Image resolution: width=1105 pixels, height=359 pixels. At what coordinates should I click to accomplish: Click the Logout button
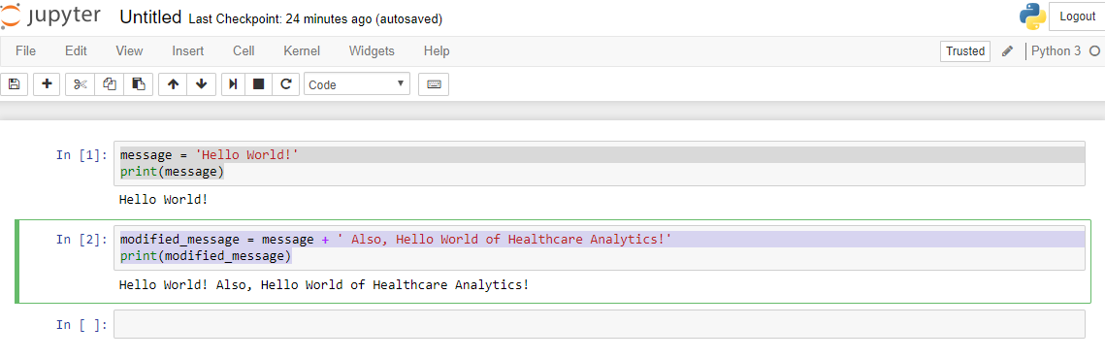[x=1077, y=16]
